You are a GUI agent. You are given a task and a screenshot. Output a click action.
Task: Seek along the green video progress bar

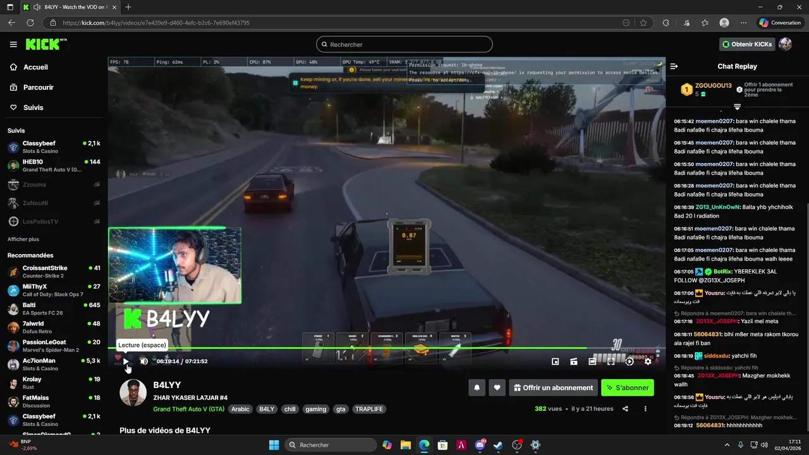387,348
